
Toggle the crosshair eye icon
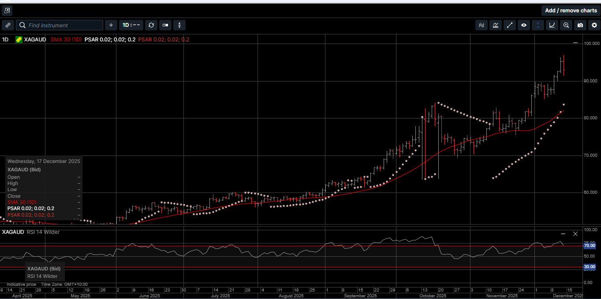coord(523,25)
